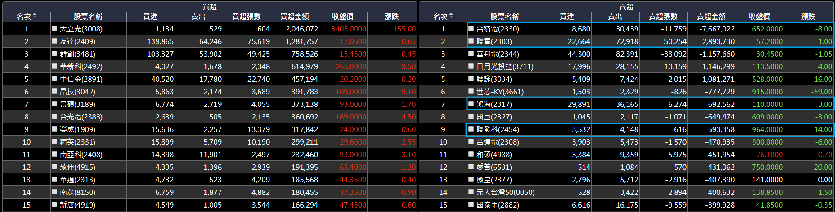Viewport: 835px width, 212px height.
Task: Select the 賣超 table title
Action: (626, 6)
